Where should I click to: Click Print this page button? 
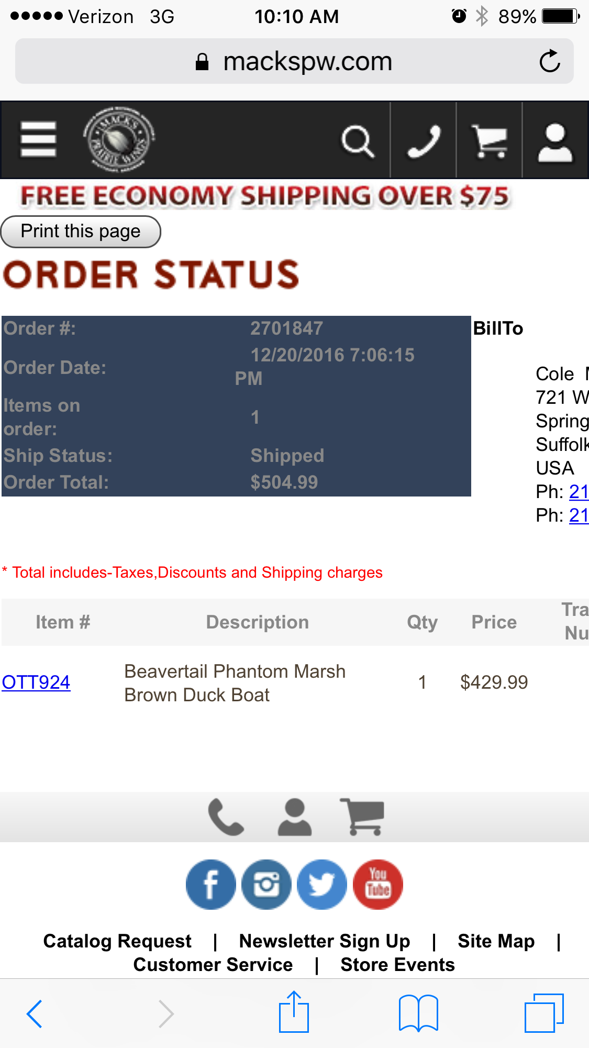81,231
